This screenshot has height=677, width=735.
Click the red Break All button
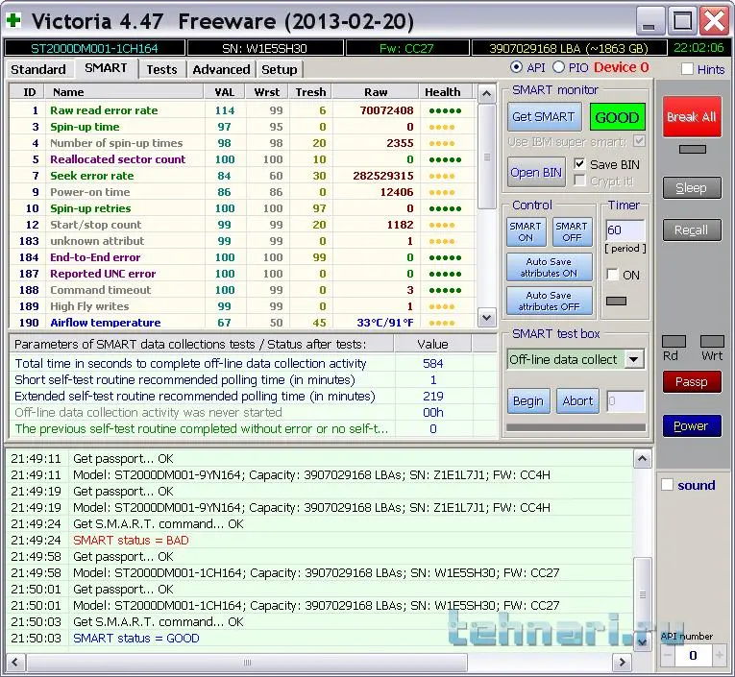(692, 117)
